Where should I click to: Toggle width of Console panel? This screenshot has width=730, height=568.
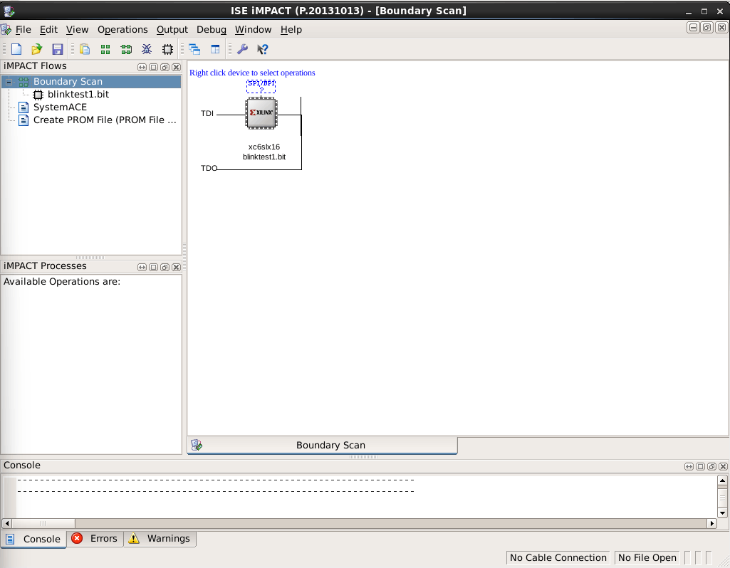pyautogui.click(x=689, y=466)
